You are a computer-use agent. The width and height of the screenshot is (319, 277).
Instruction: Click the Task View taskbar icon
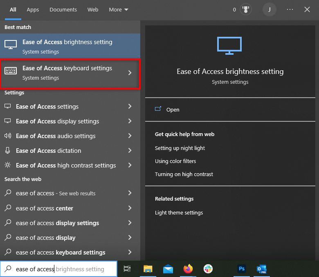[x=127, y=268]
